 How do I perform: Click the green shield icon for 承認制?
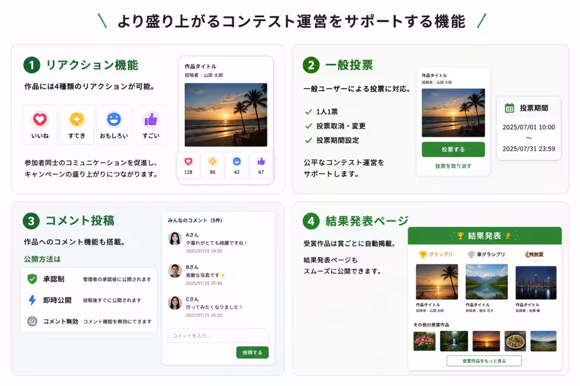click(32, 279)
